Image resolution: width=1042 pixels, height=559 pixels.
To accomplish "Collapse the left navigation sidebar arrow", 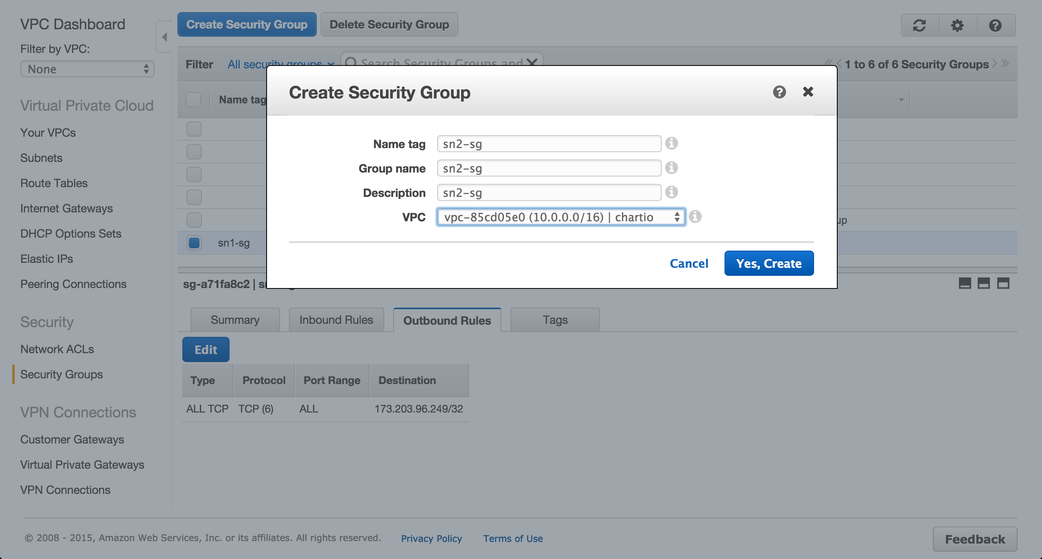I will point(164,37).
